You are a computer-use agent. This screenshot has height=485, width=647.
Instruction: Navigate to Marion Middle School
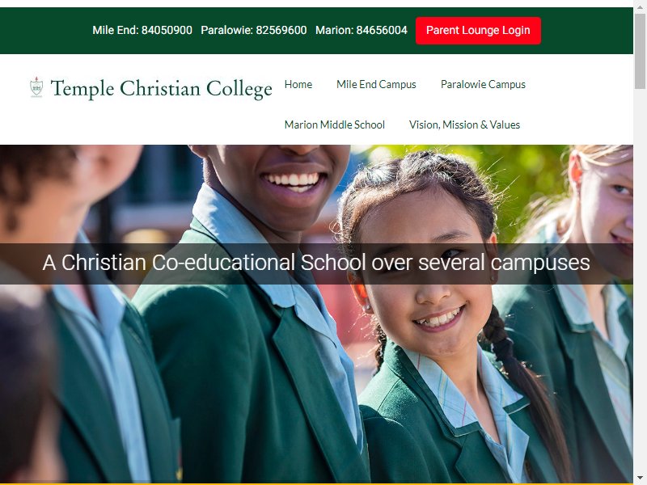[x=335, y=124]
